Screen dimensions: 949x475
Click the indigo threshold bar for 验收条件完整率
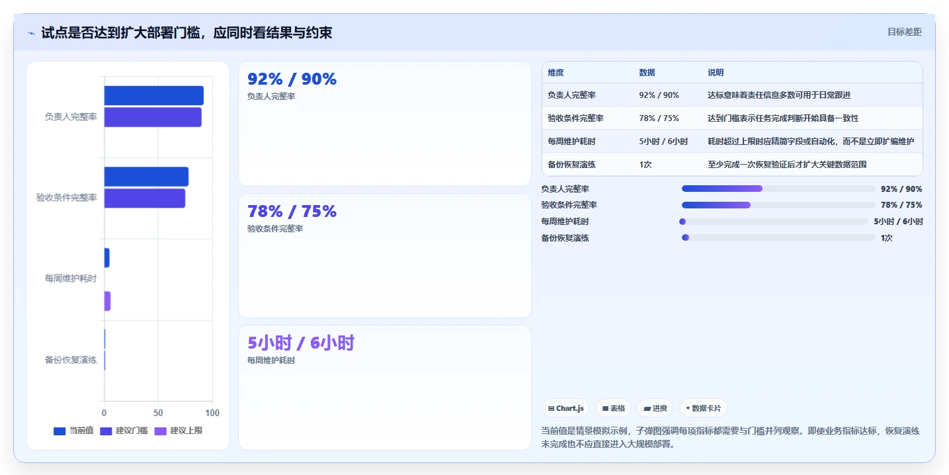[144, 198]
